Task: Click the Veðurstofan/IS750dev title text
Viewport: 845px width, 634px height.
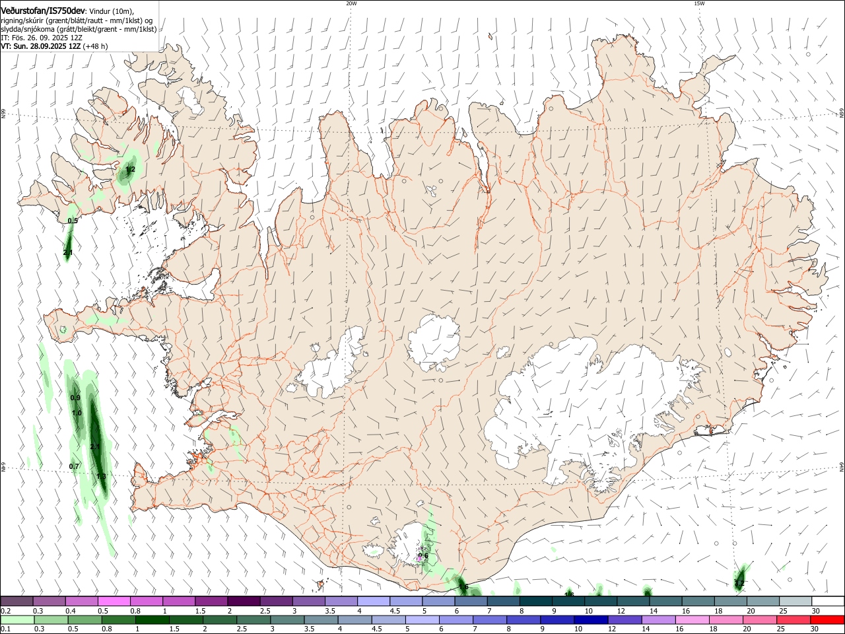Action: (43, 10)
